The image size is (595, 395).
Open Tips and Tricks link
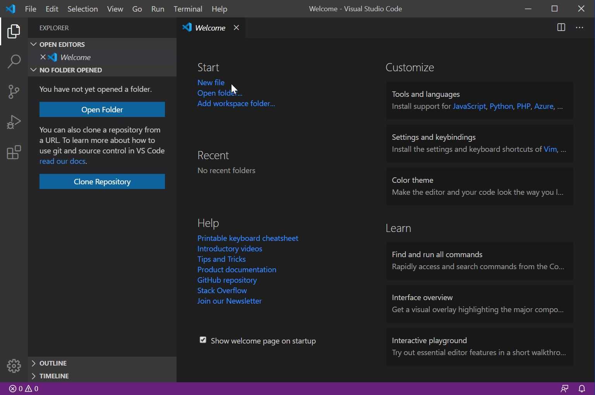coord(221,259)
